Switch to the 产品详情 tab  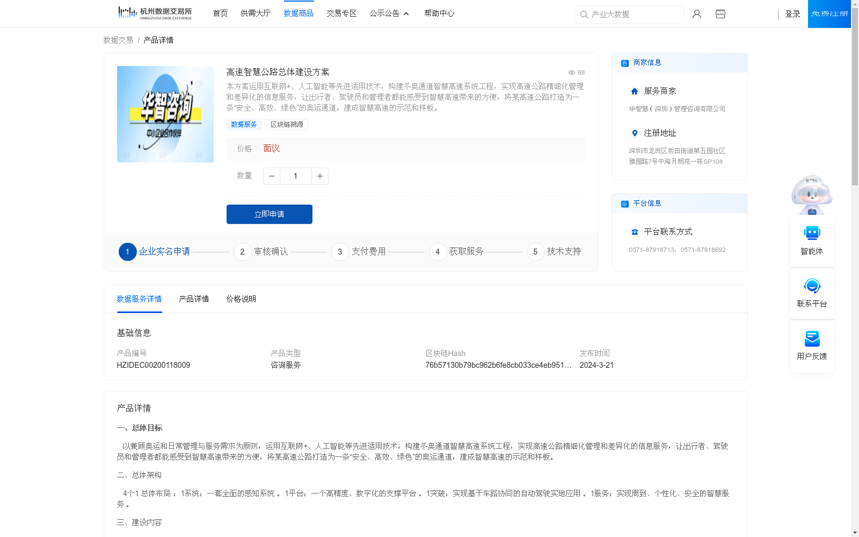pyautogui.click(x=194, y=299)
